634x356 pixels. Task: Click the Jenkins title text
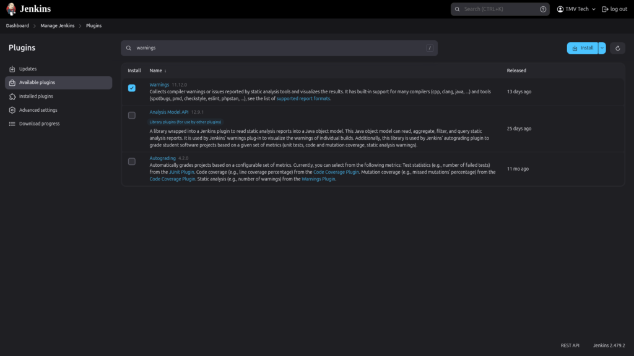(35, 9)
